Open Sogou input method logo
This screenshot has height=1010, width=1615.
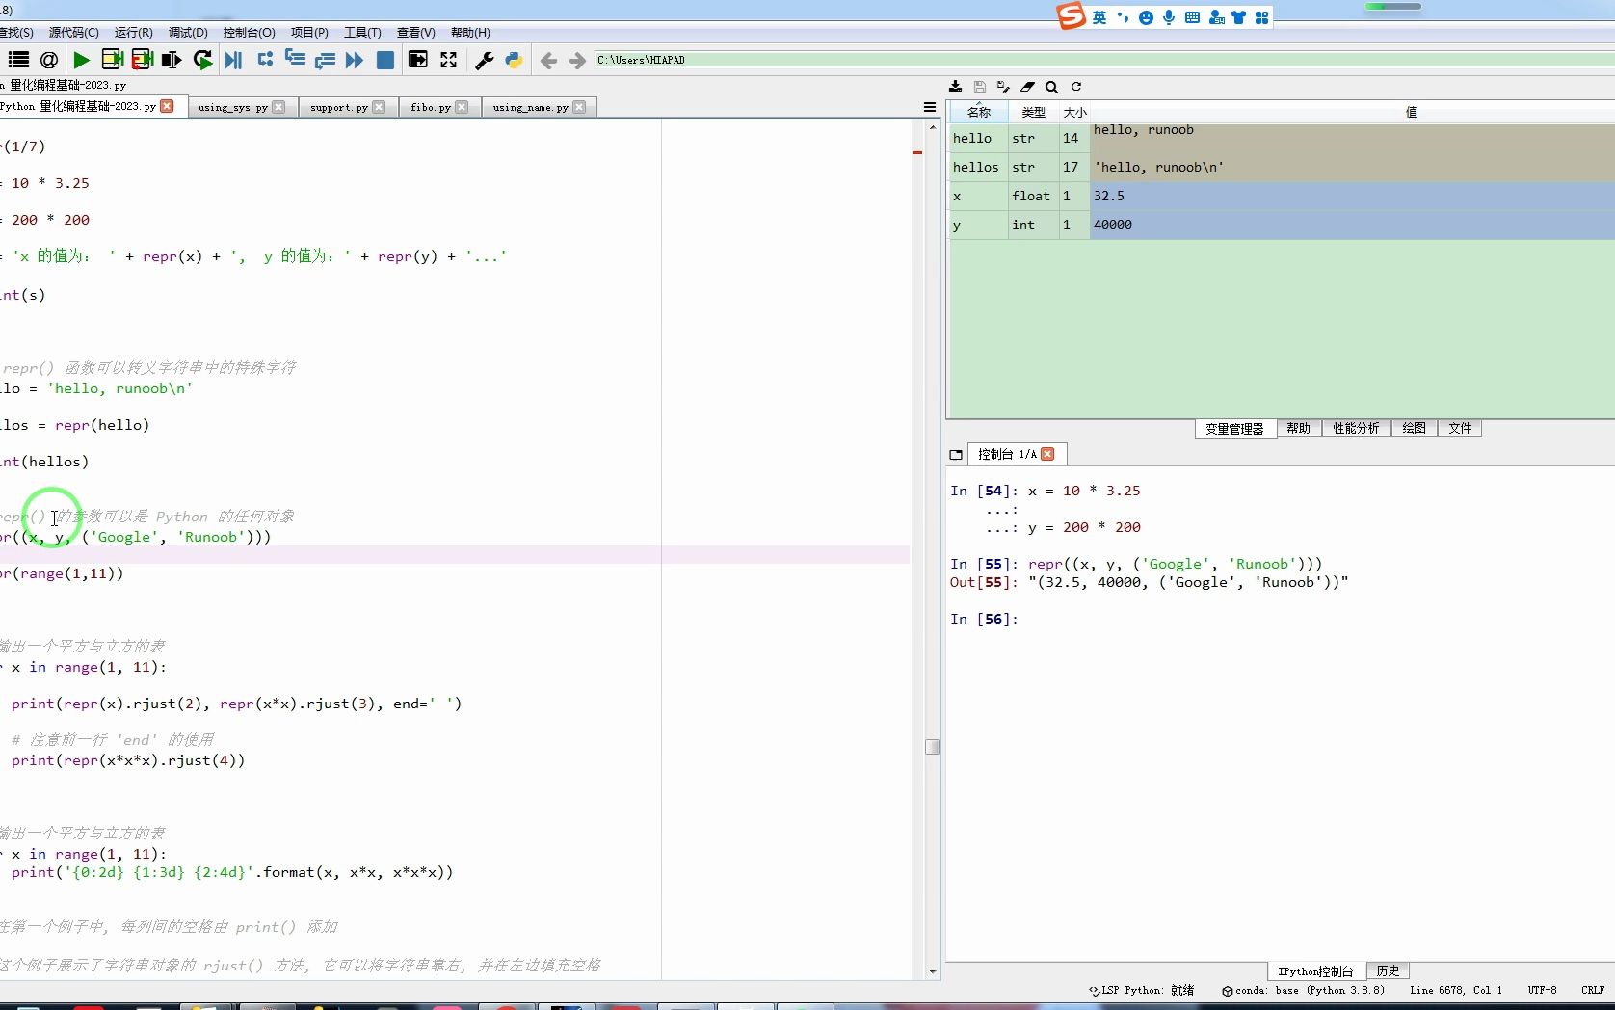coord(1071,16)
